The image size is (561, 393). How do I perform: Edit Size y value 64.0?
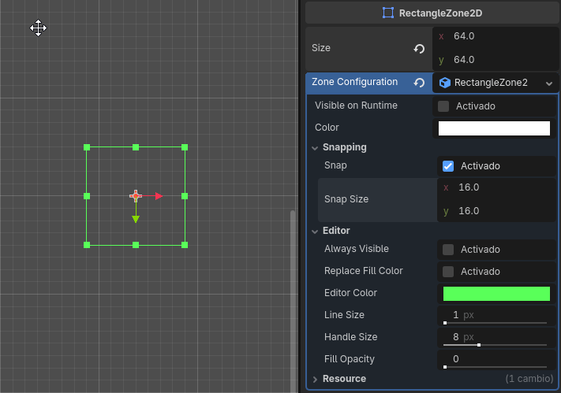(496, 60)
